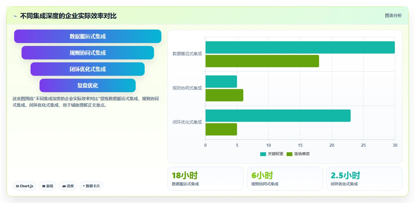
Task: Click the 进度 tag chip
Action: (x=68, y=186)
